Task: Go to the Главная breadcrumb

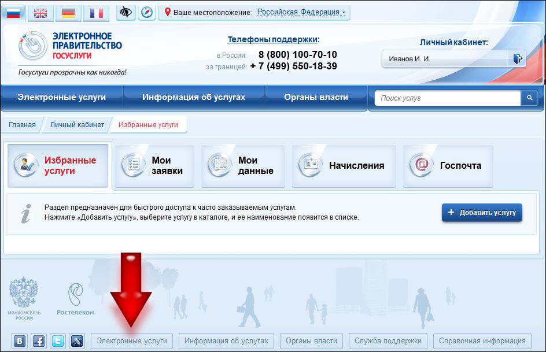Action: click(22, 125)
